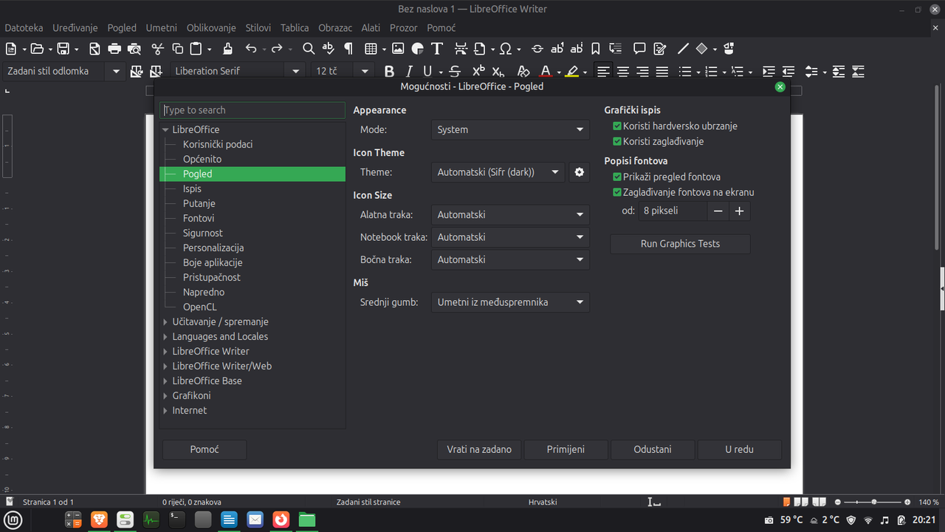Click the icon theme gear button
Image resolution: width=945 pixels, height=532 pixels.
pos(580,172)
